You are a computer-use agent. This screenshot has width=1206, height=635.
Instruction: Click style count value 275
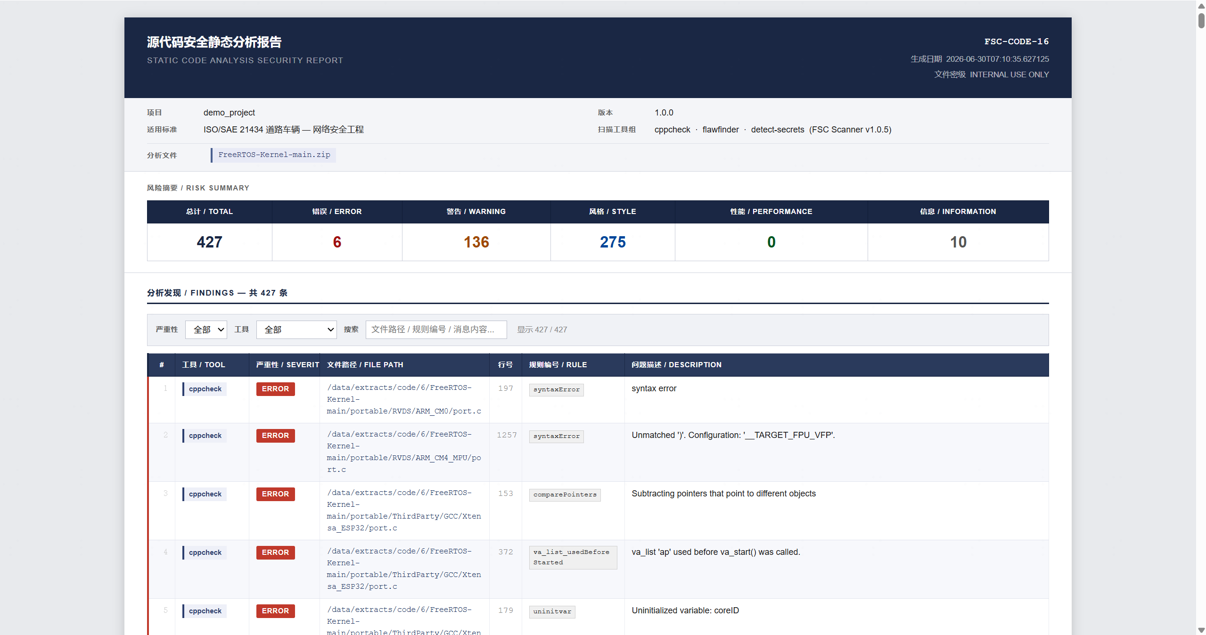pos(613,242)
